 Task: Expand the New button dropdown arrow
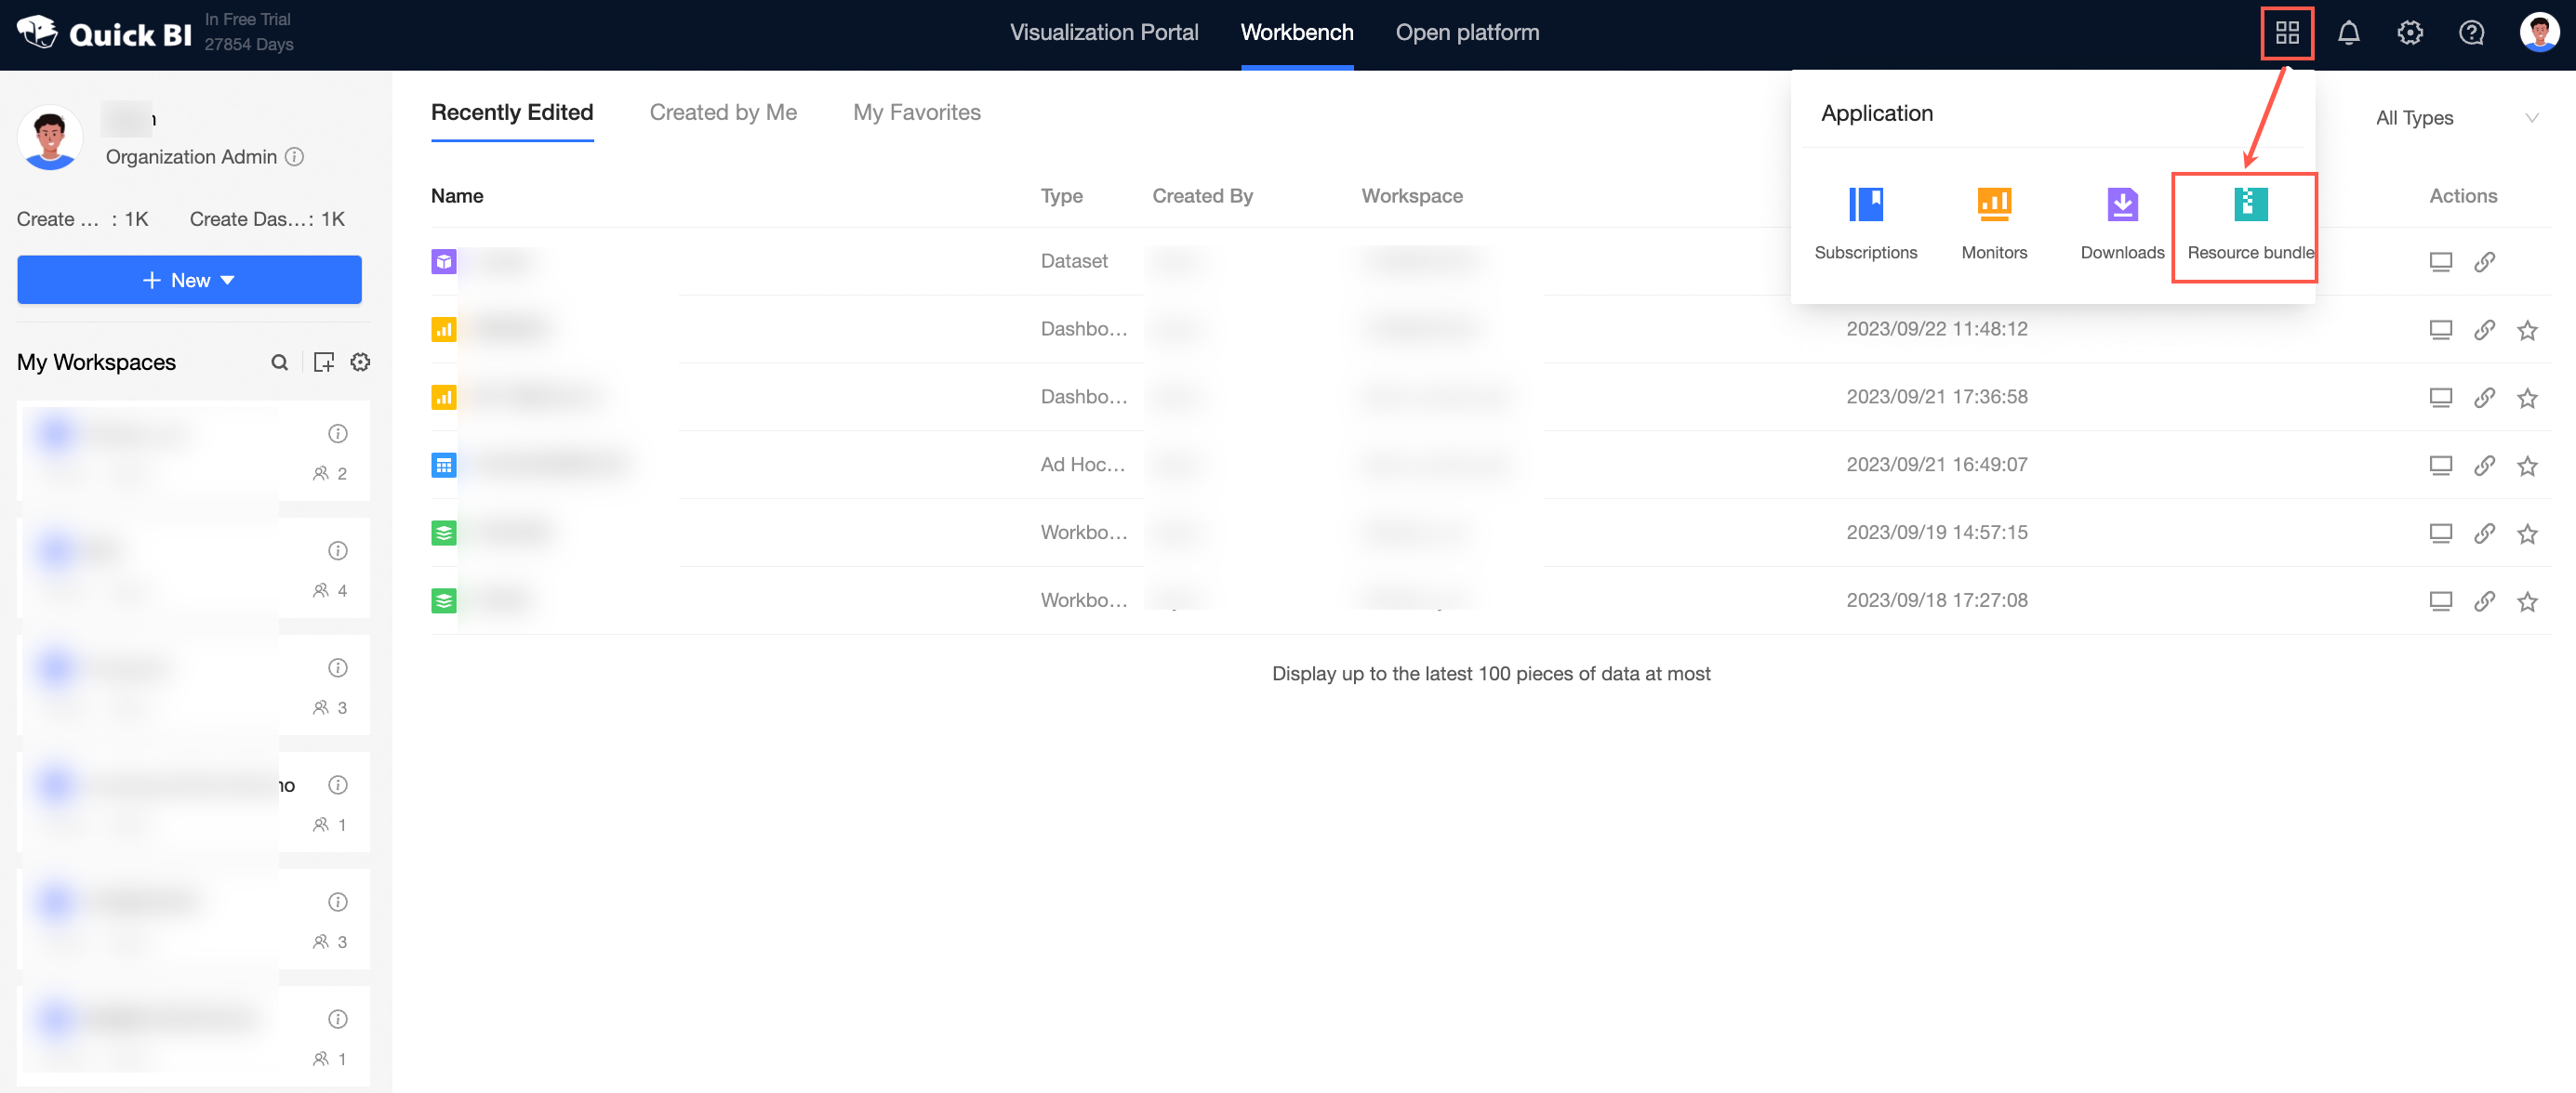coord(228,280)
